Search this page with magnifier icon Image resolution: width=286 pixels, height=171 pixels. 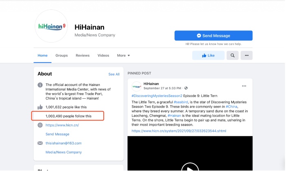click(232, 55)
